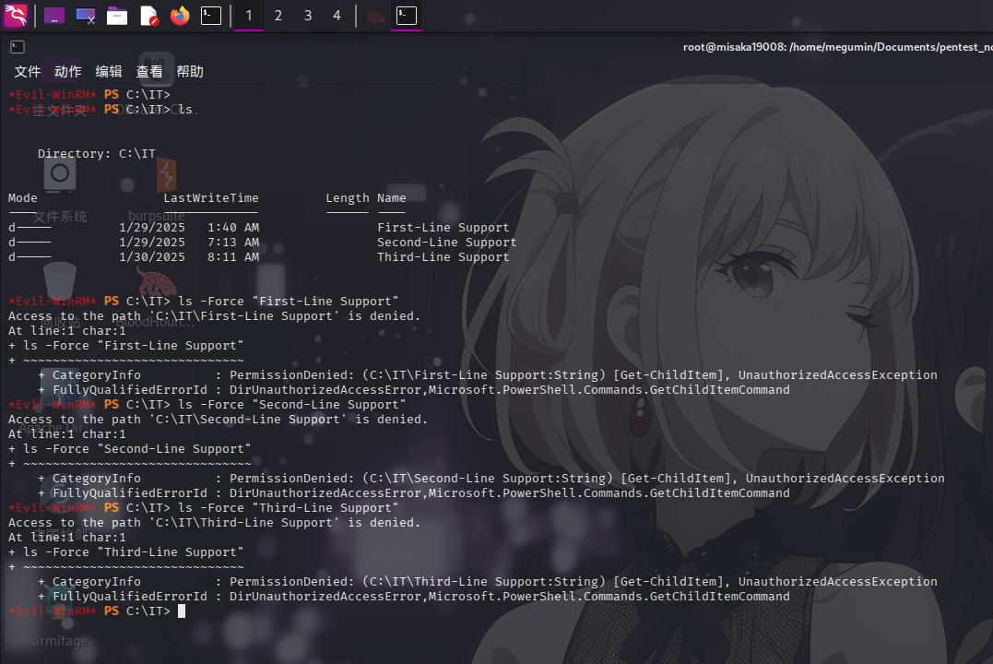Switch to workspace 3
Viewport: 993px width, 664px height.
click(x=308, y=15)
